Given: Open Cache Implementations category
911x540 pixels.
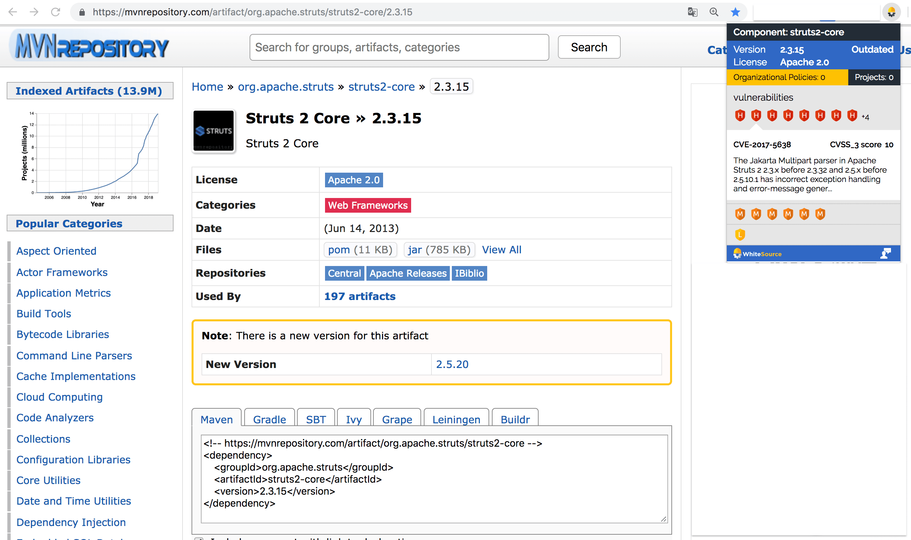Looking at the screenshot, I should 76,376.
